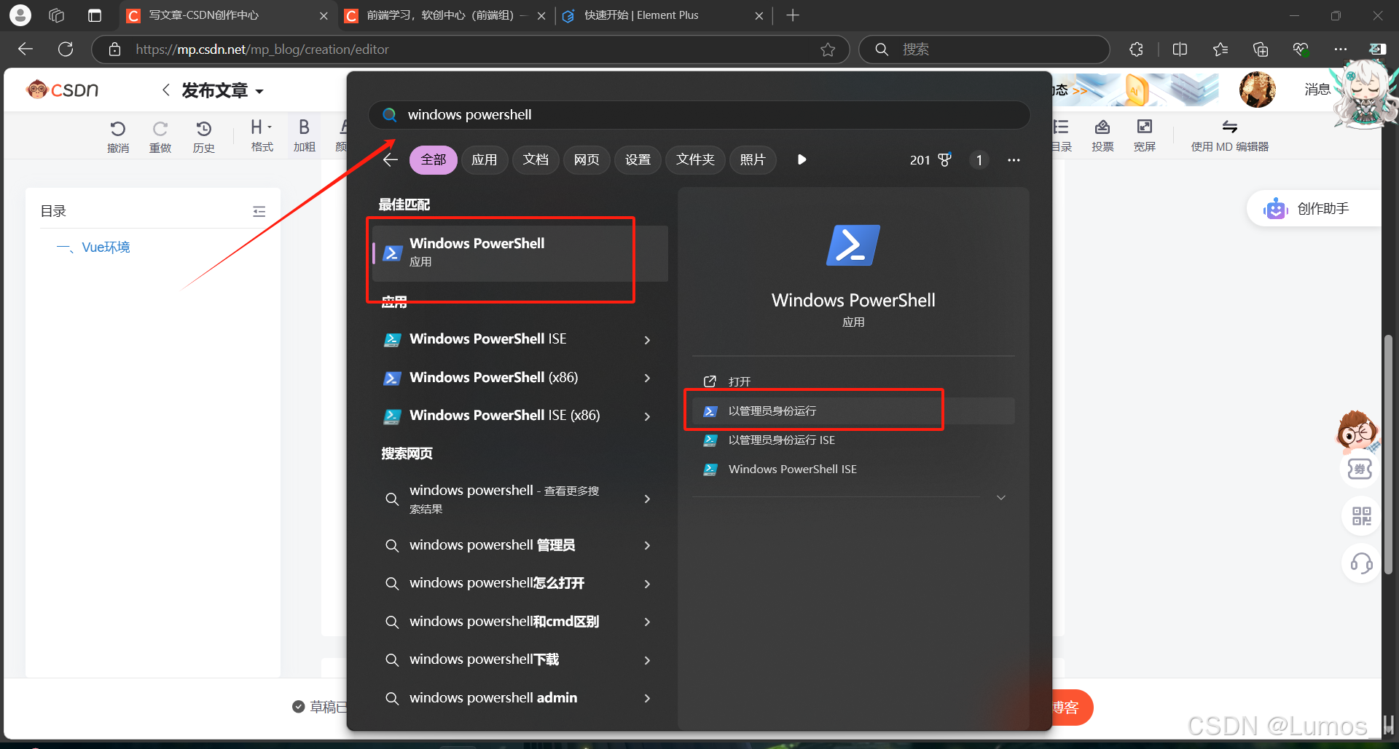Open browser favorites list icon
1399x749 pixels.
pos(1220,49)
